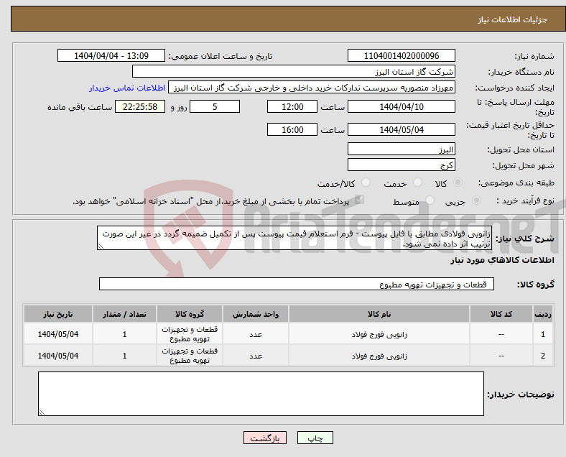Click the توضیحات خریدار empty textarea
The width and height of the screenshot is (566, 457).
pyautogui.click(x=261, y=394)
